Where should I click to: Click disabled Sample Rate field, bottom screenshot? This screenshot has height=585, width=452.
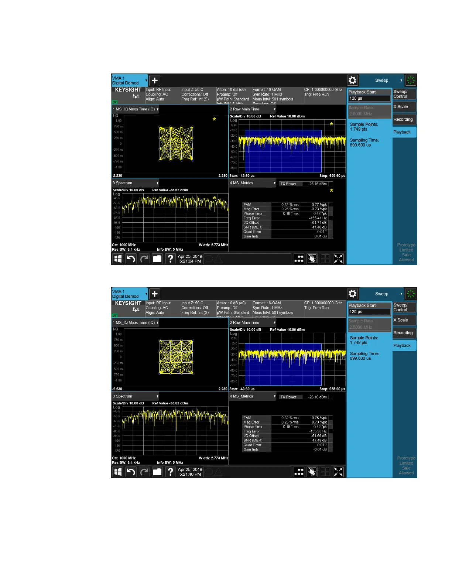[x=369, y=324]
